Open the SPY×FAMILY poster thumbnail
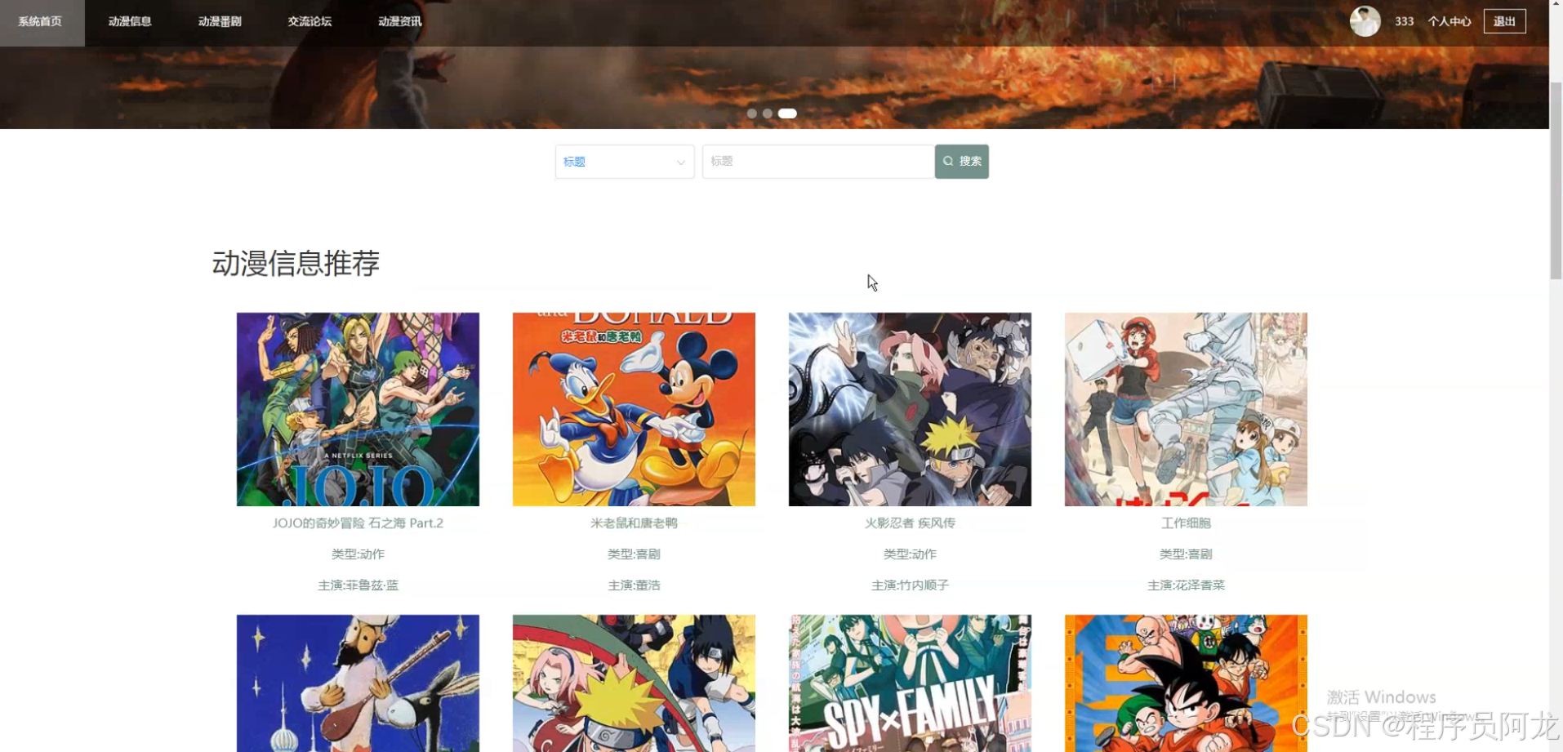1563x752 pixels. pyautogui.click(x=910, y=683)
